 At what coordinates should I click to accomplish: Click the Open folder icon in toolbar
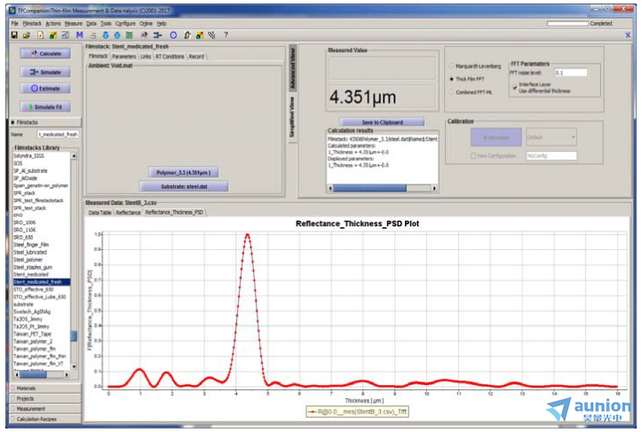point(27,35)
